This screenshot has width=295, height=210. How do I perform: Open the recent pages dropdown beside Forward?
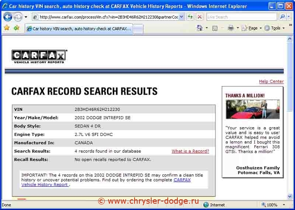(26, 17)
